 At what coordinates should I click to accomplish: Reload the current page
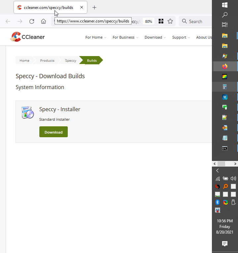[x=32, y=21]
